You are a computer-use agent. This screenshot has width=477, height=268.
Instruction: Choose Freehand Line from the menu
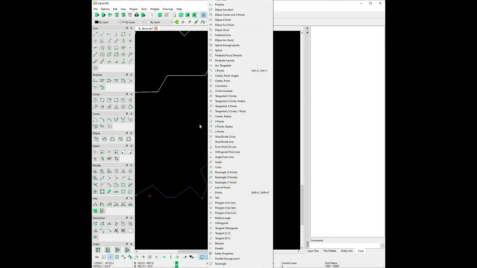click(240, 35)
